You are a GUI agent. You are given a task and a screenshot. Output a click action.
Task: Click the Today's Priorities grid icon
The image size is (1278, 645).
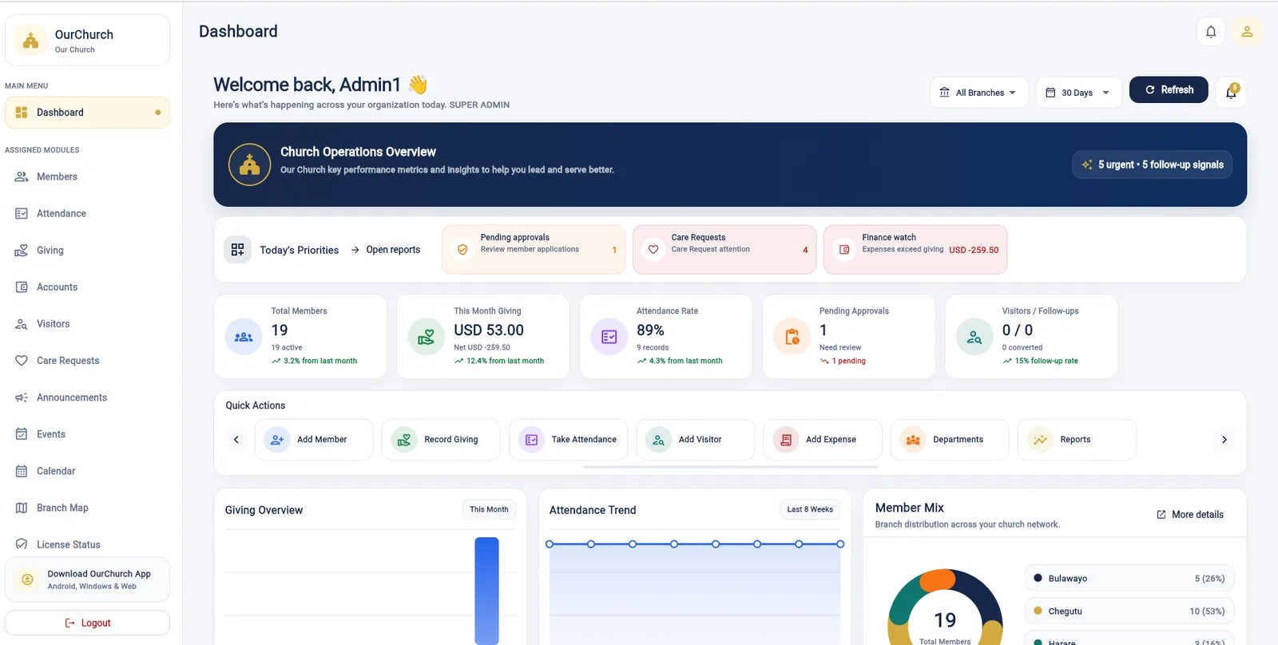click(237, 250)
